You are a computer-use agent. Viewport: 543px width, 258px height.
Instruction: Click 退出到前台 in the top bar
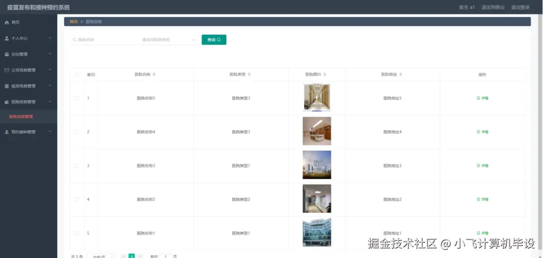click(x=493, y=7)
